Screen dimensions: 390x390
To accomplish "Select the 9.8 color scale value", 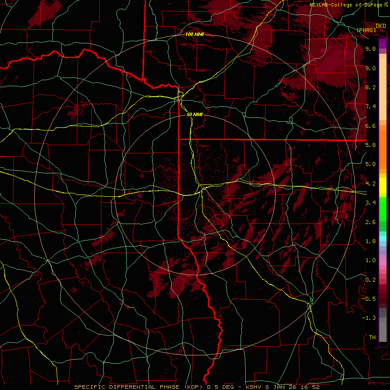I will (x=370, y=49).
